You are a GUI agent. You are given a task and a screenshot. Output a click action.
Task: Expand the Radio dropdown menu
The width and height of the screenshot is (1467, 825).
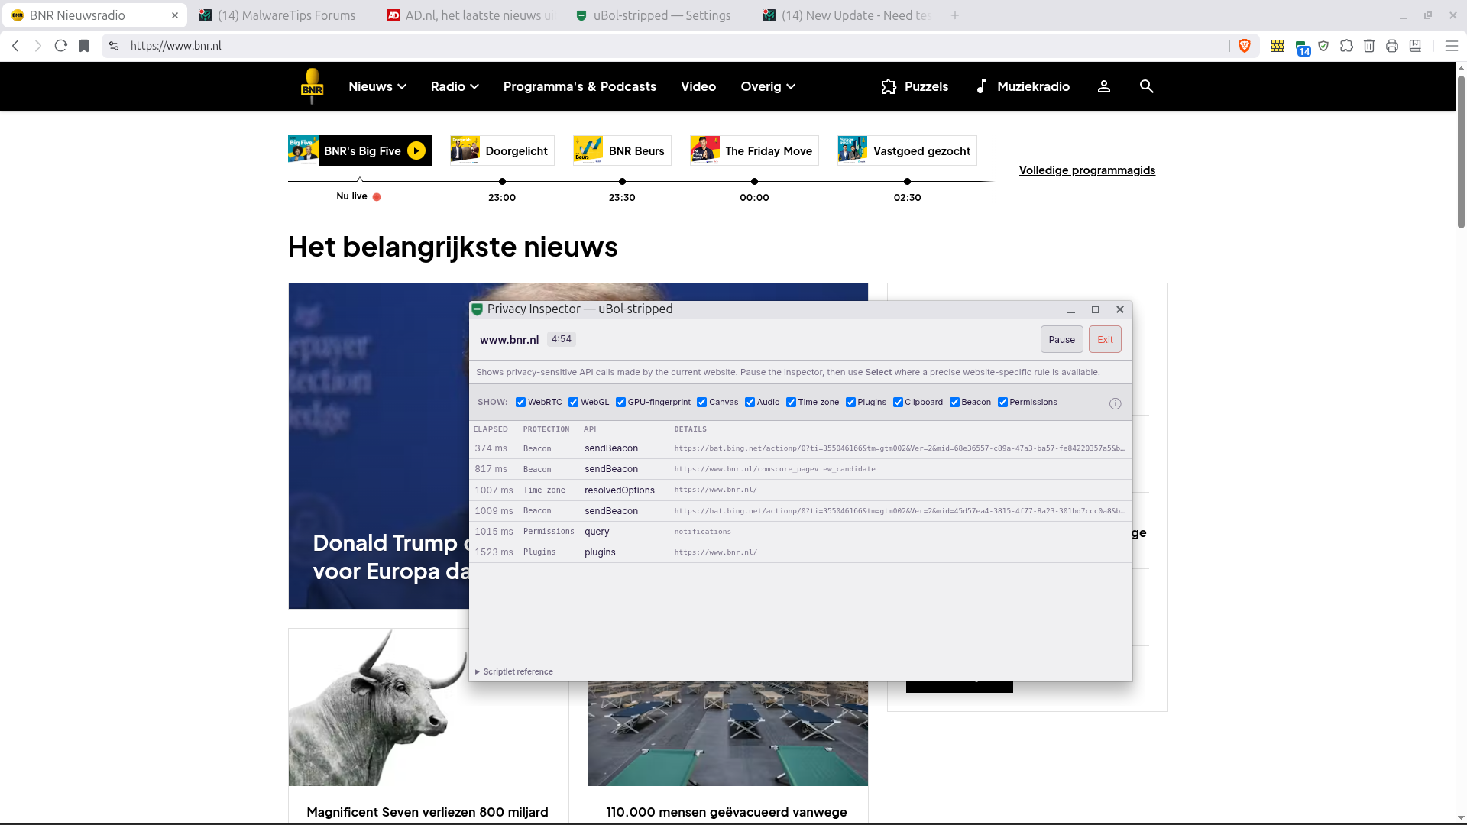[455, 86]
